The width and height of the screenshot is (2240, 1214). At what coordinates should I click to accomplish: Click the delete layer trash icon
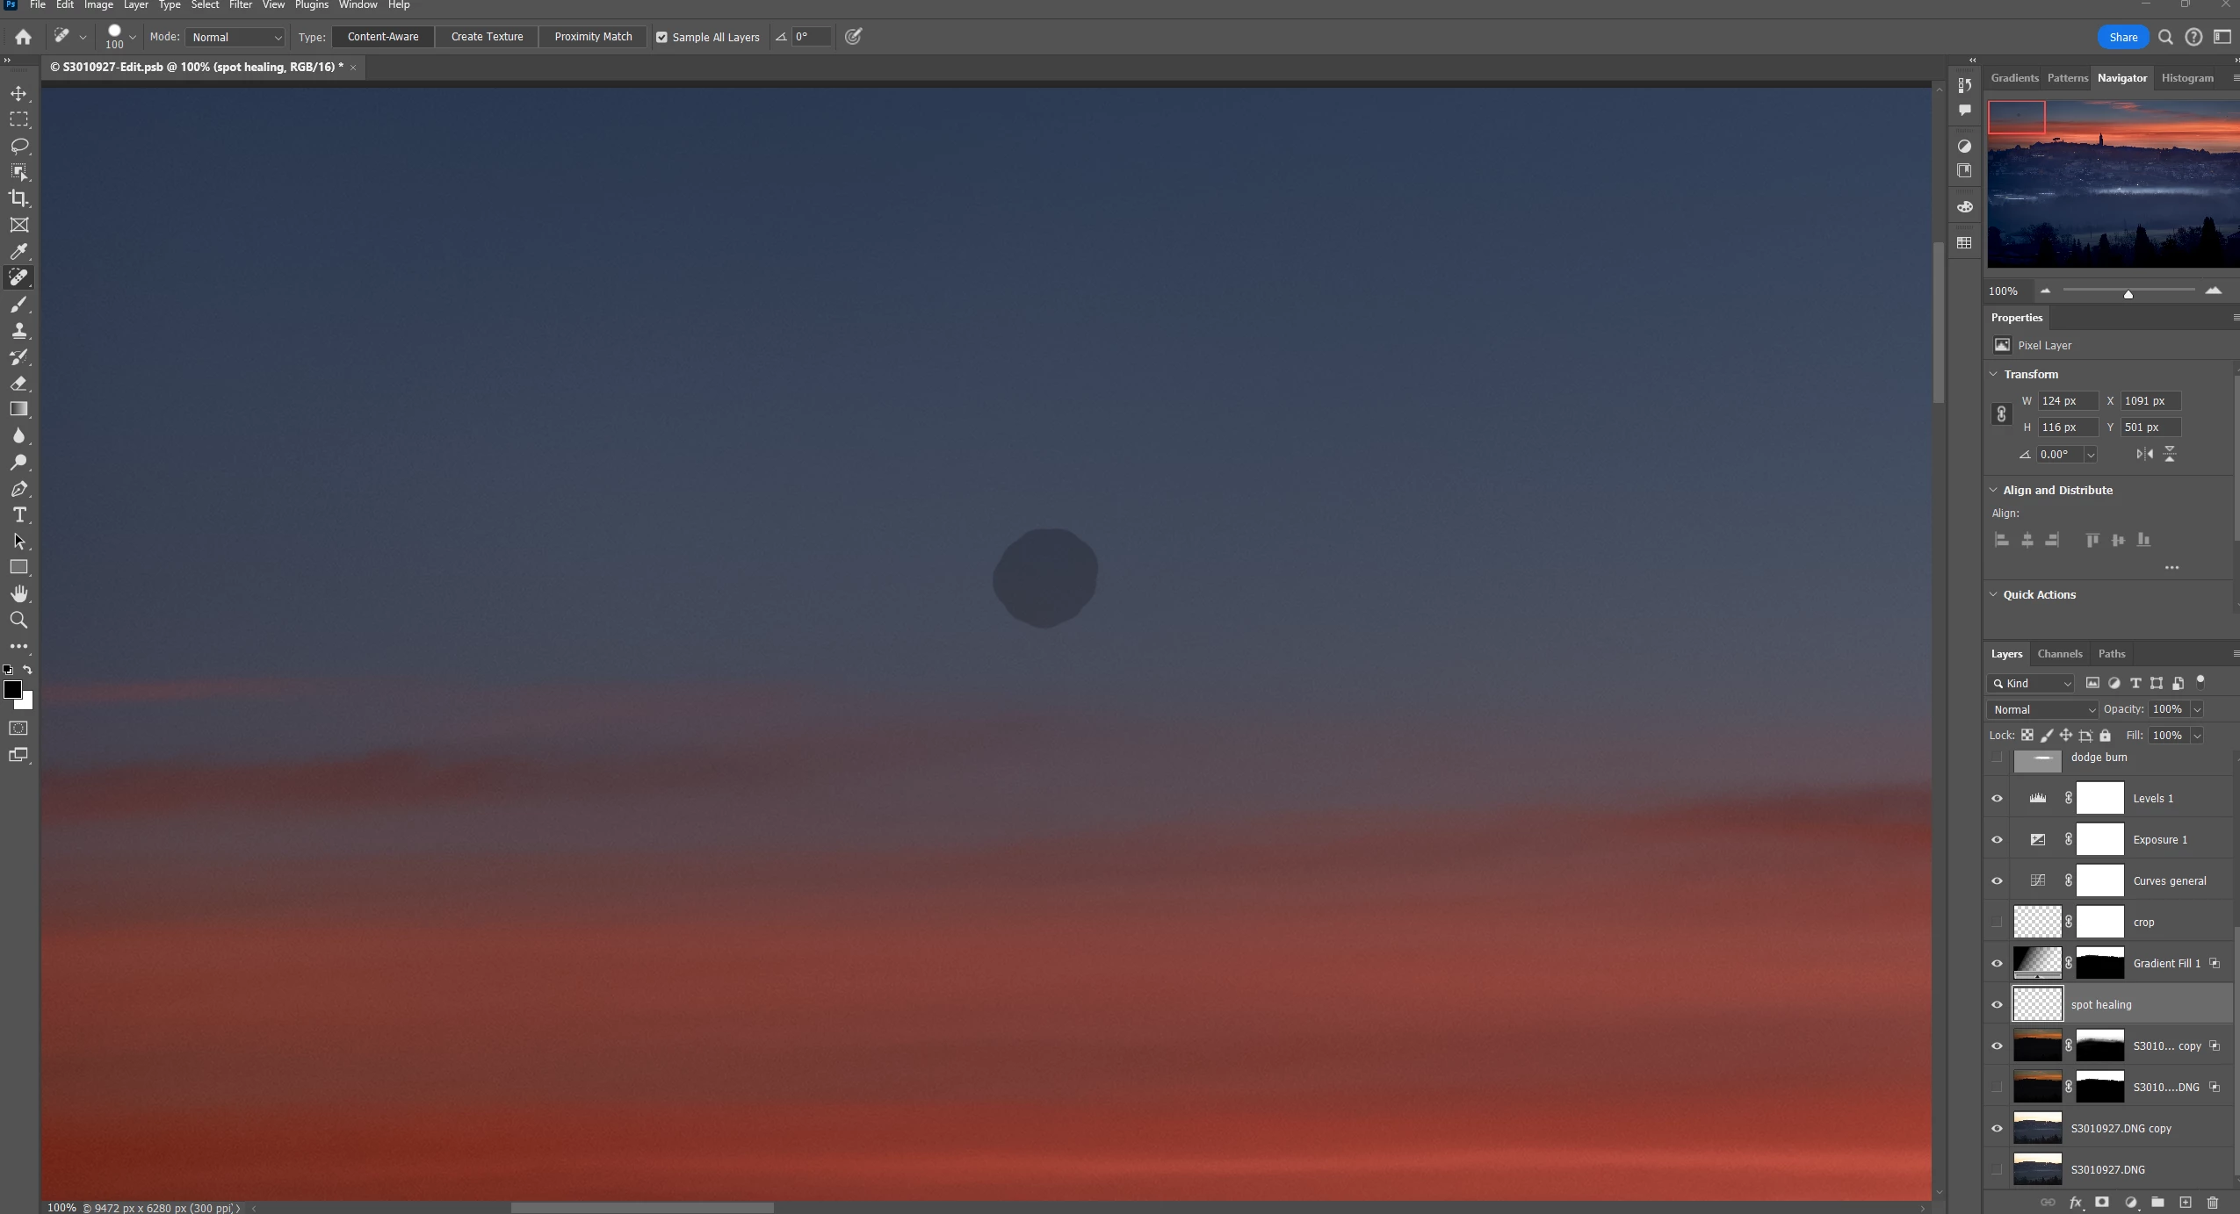click(2213, 1203)
